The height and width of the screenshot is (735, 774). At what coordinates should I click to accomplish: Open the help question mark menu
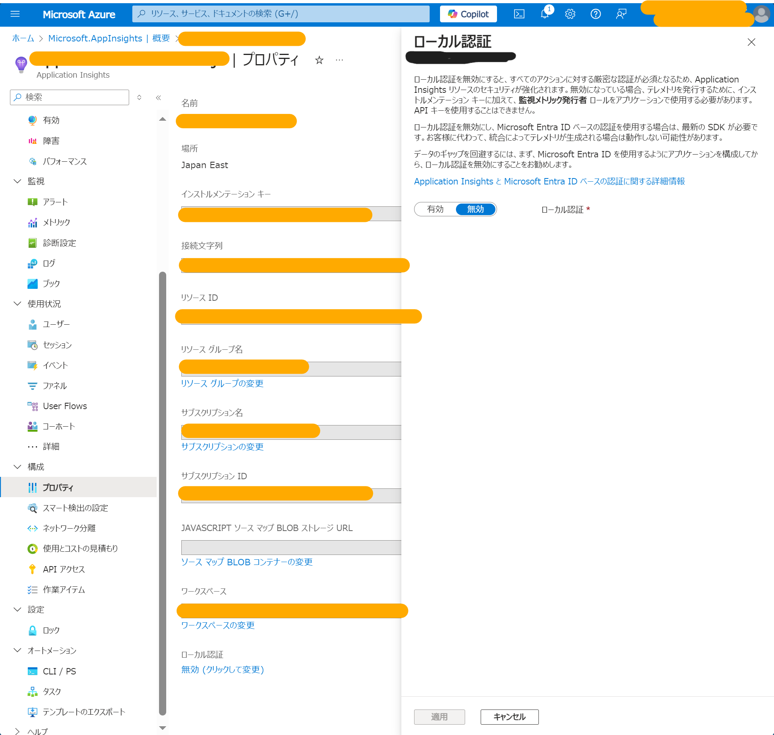[595, 14]
